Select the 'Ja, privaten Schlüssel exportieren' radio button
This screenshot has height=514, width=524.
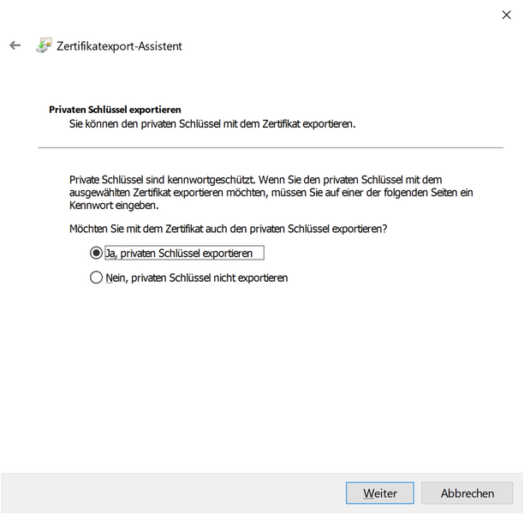tap(96, 254)
